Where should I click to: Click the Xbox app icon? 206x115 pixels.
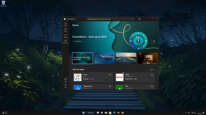coord(119,87)
